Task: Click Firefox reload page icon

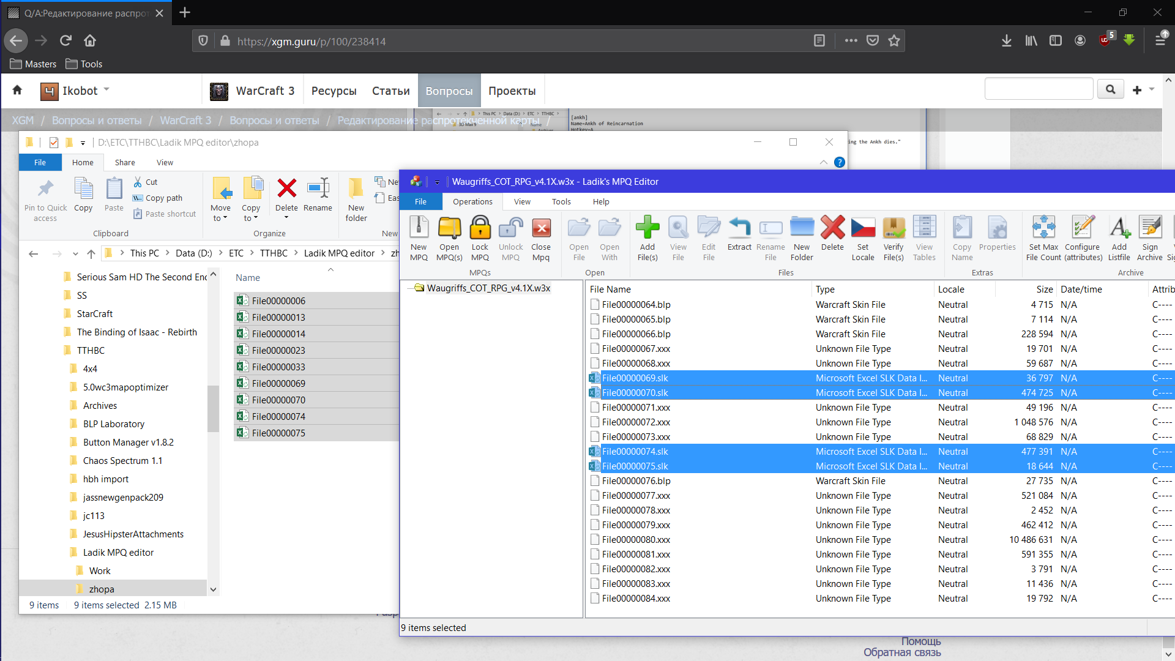Action: click(65, 41)
